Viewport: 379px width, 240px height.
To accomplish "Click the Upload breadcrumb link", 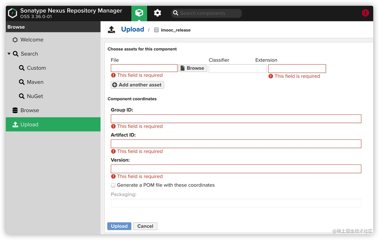I will click(133, 29).
